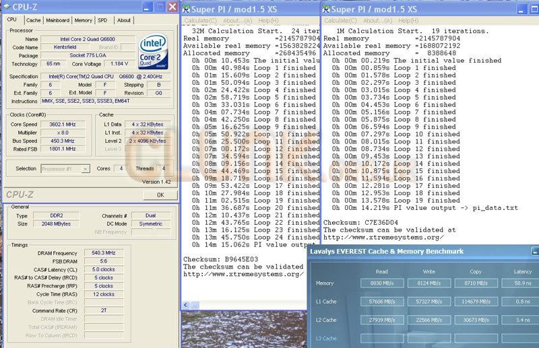Click the Multiplier value x 8.0
This screenshot has height=348, width=539.
(x=63, y=133)
